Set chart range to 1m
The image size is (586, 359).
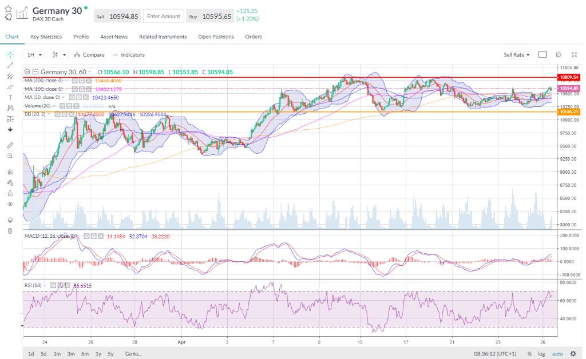coord(57,354)
